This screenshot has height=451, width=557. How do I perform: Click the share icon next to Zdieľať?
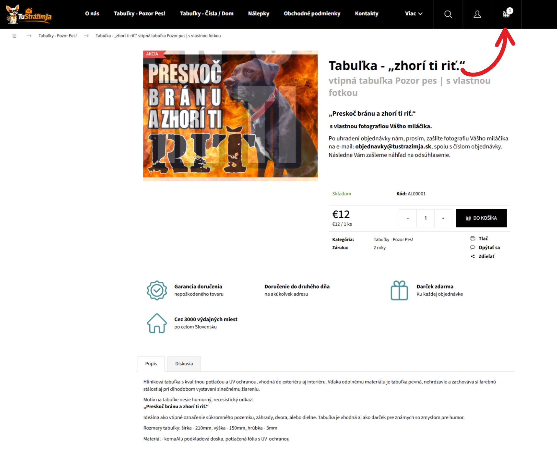[x=473, y=256]
